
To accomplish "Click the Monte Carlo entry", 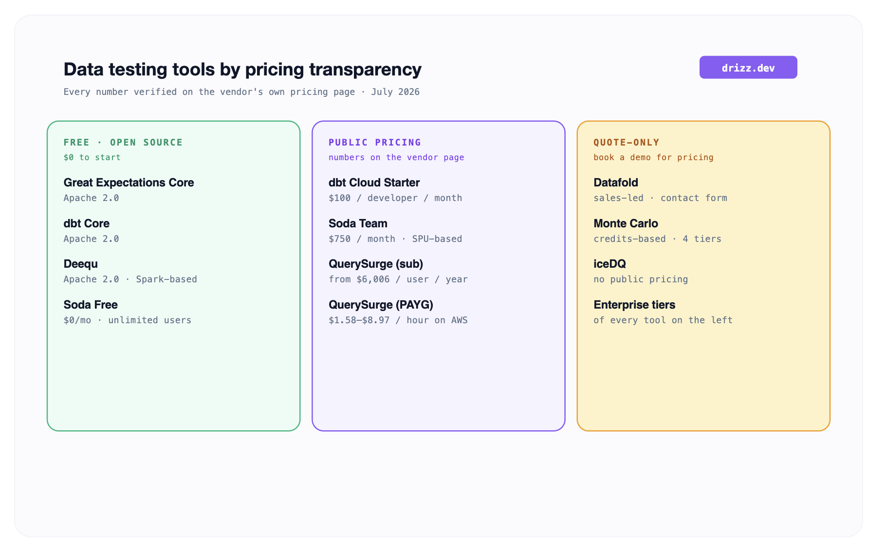I will pos(658,230).
